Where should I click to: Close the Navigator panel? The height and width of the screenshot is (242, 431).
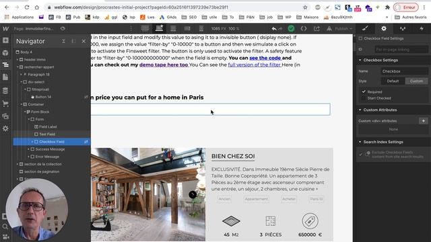(84, 41)
